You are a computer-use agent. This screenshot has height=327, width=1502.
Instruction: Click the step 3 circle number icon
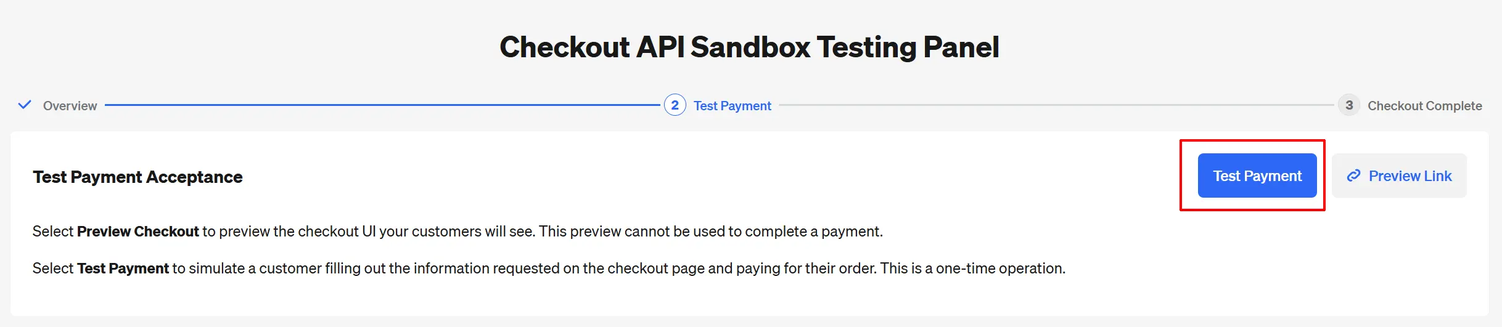1348,105
